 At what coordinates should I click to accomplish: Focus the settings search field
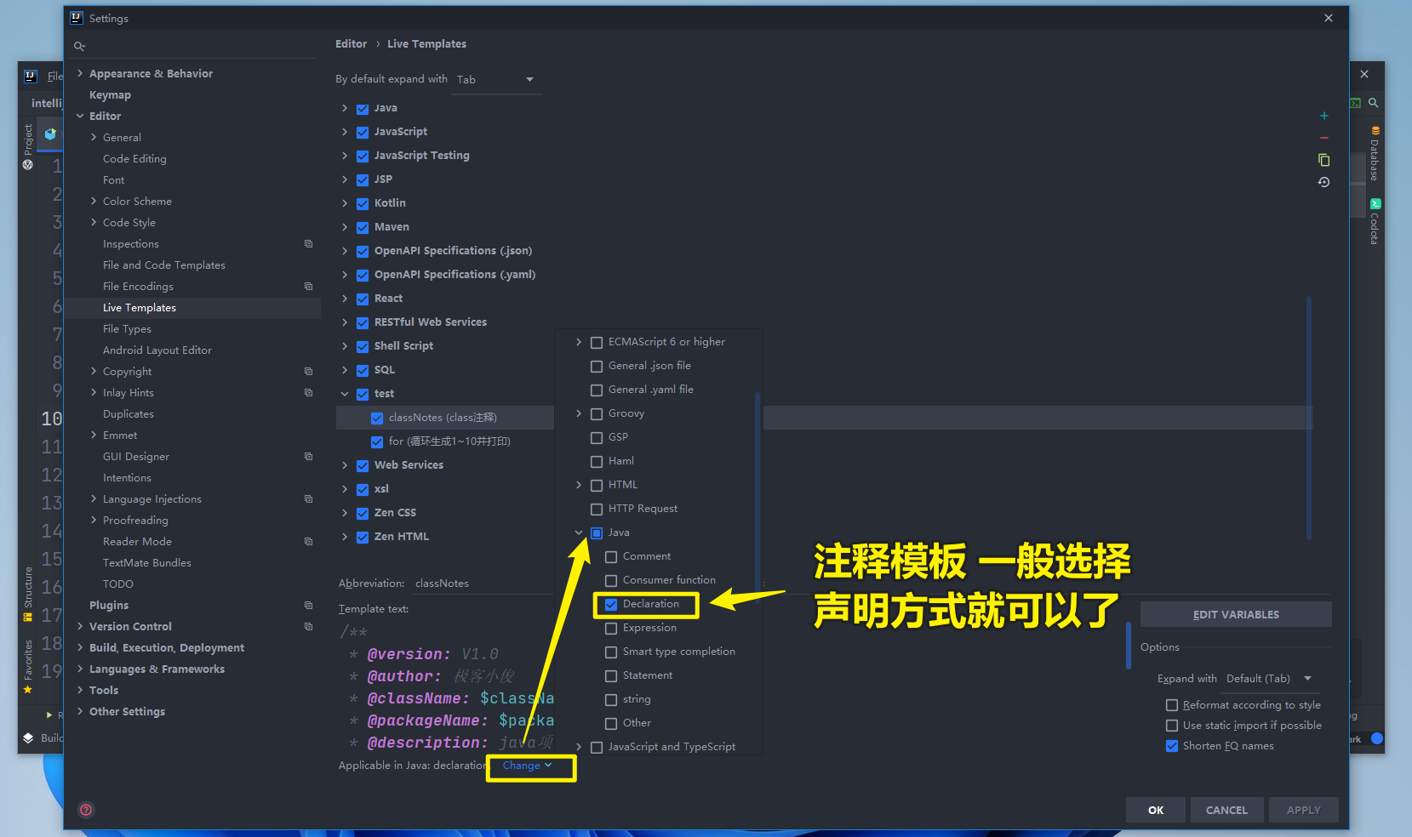pyautogui.click(x=196, y=47)
